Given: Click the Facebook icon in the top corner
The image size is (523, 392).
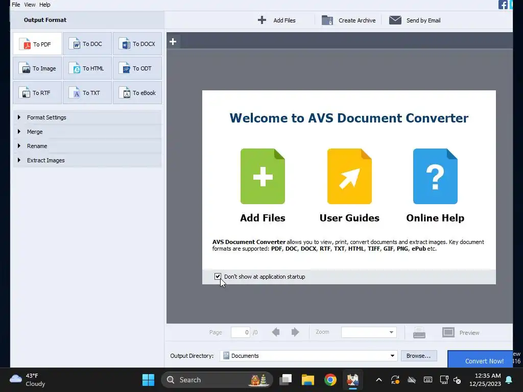Looking at the screenshot, I should [x=503, y=5].
